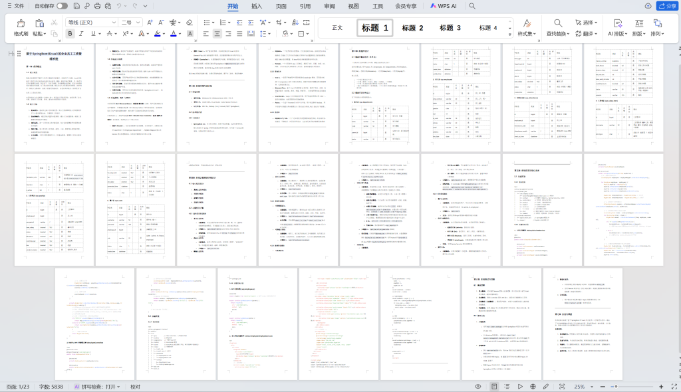The image size is (681, 392).
Task: Switch to the 视图 tab
Action: pyautogui.click(x=354, y=6)
